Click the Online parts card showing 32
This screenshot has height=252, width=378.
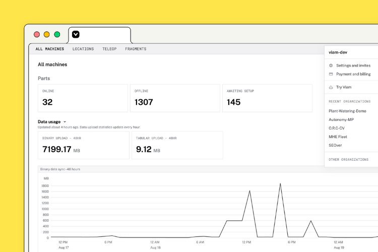pyautogui.click(x=83, y=98)
